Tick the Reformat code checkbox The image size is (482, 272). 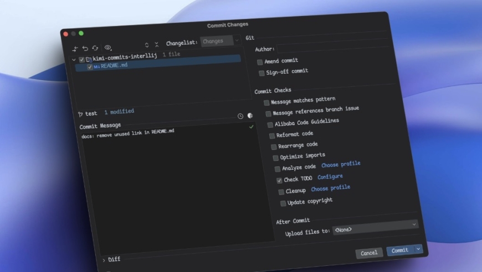(272, 136)
